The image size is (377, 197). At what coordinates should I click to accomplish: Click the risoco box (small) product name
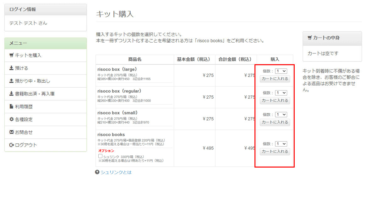[118, 113]
